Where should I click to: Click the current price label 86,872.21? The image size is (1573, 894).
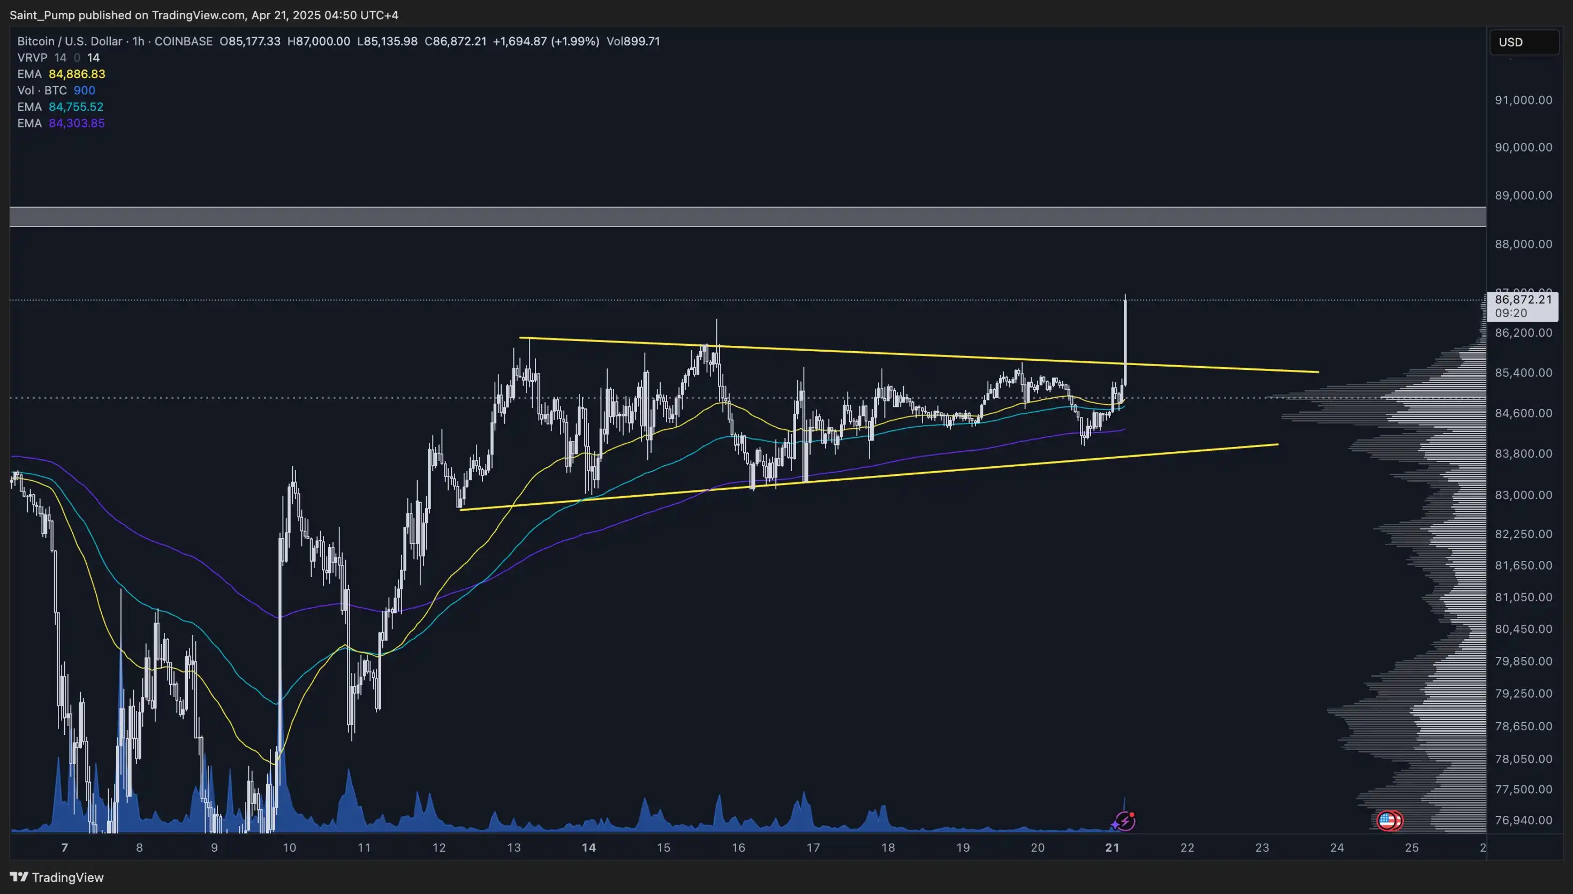pyautogui.click(x=1523, y=300)
